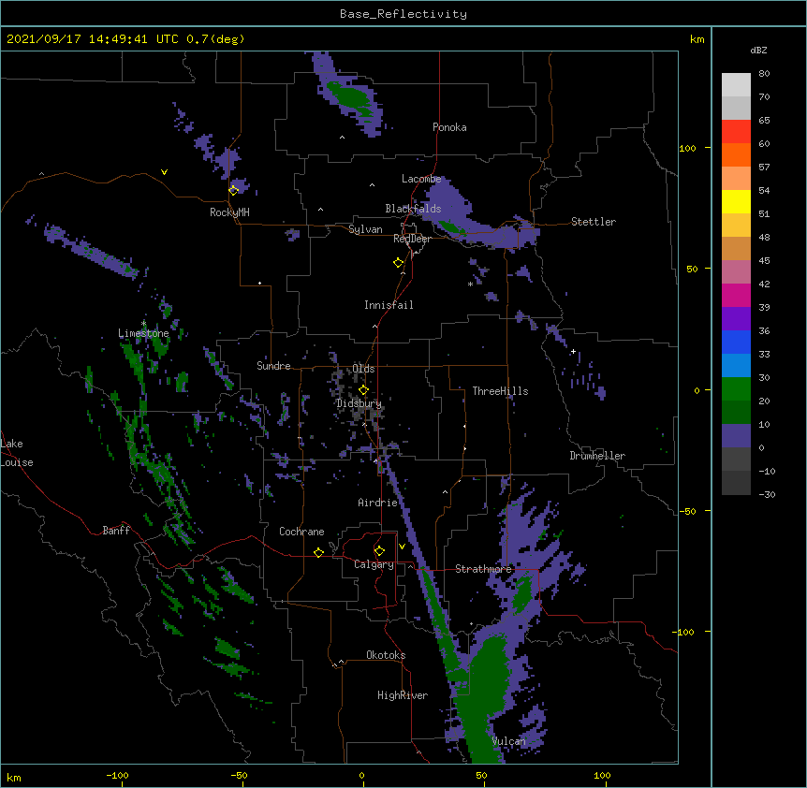
Task: Click the Sylvan label
Action: click(365, 229)
